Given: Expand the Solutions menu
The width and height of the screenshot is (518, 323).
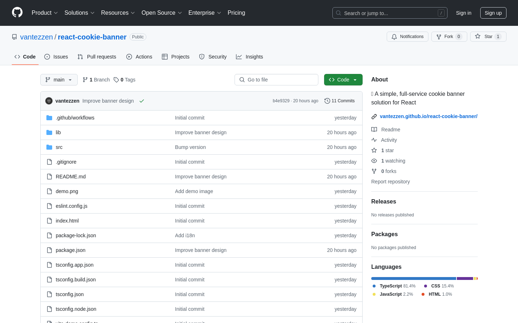Looking at the screenshot, I should pos(79,13).
